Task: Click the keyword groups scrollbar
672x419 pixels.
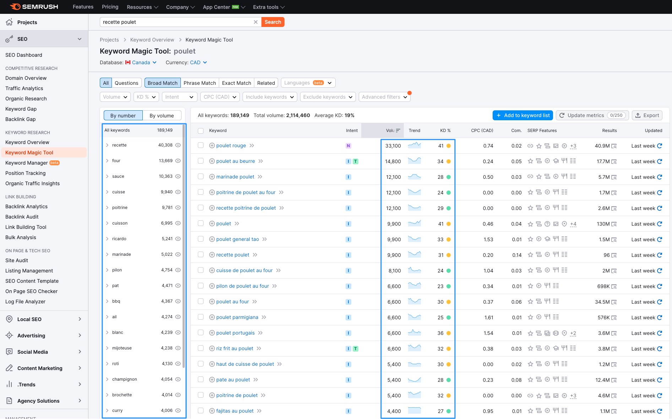Action: tap(184, 246)
